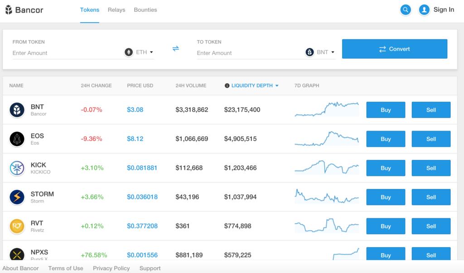
Task: Click BNT liquidity depth $23,175,400
Action: [x=242, y=110]
